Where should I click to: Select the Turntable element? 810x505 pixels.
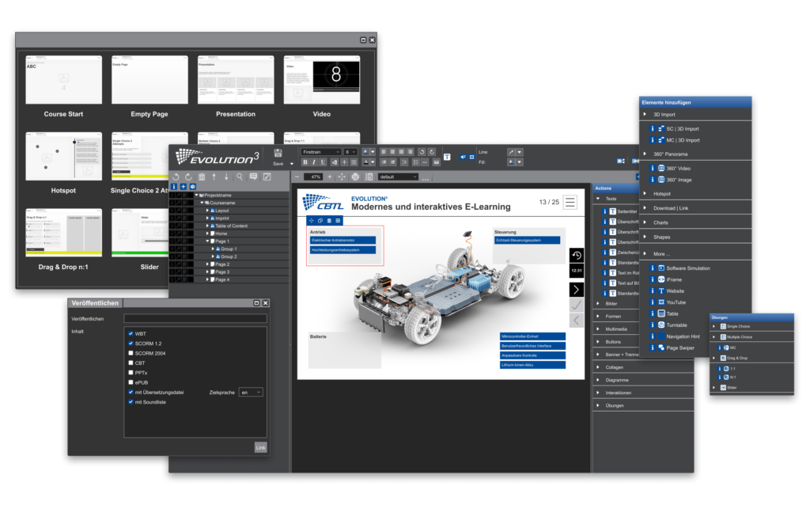click(x=676, y=325)
